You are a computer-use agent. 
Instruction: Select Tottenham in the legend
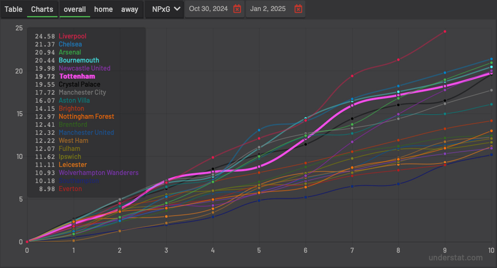[77, 76]
